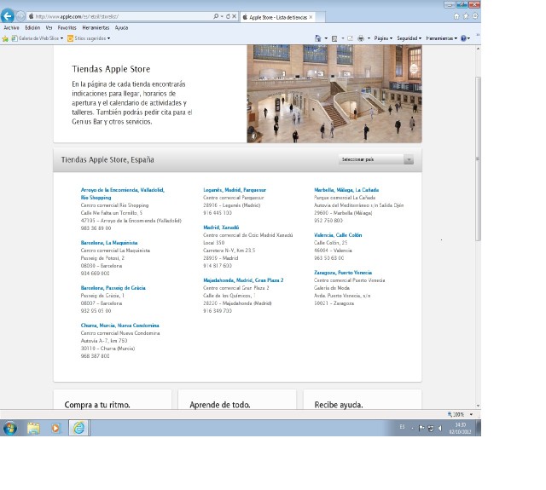Open the Edición menu
The height and width of the screenshot is (490, 546).
click(32, 28)
